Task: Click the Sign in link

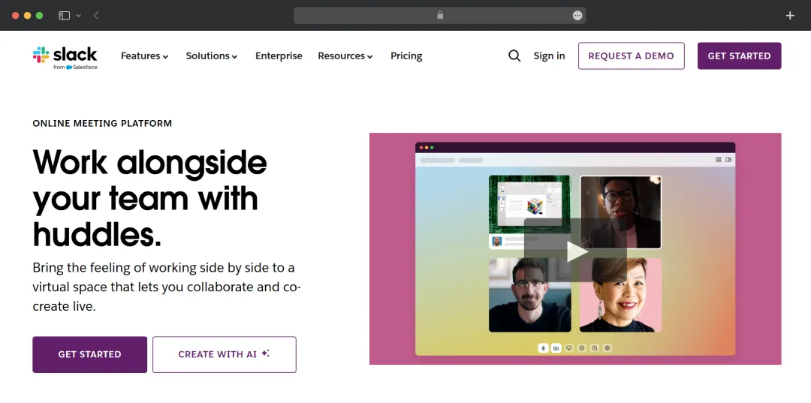Action: 549,56
